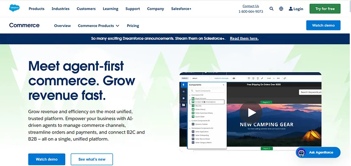Click the Agentforce robot avatar icon
Screen dimensions: 351x166
pyautogui.click(x=301, y=152)
